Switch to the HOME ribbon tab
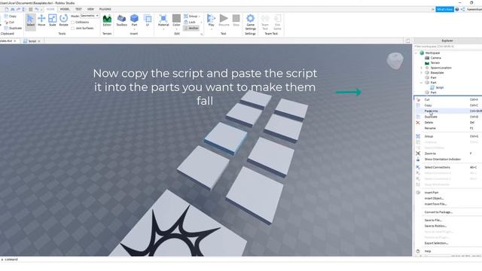Screen dimensions: 482x271 (50, 9)
